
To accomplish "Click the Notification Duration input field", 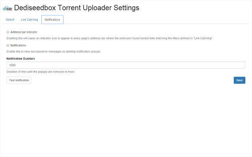I will click(x=126, y=65).
